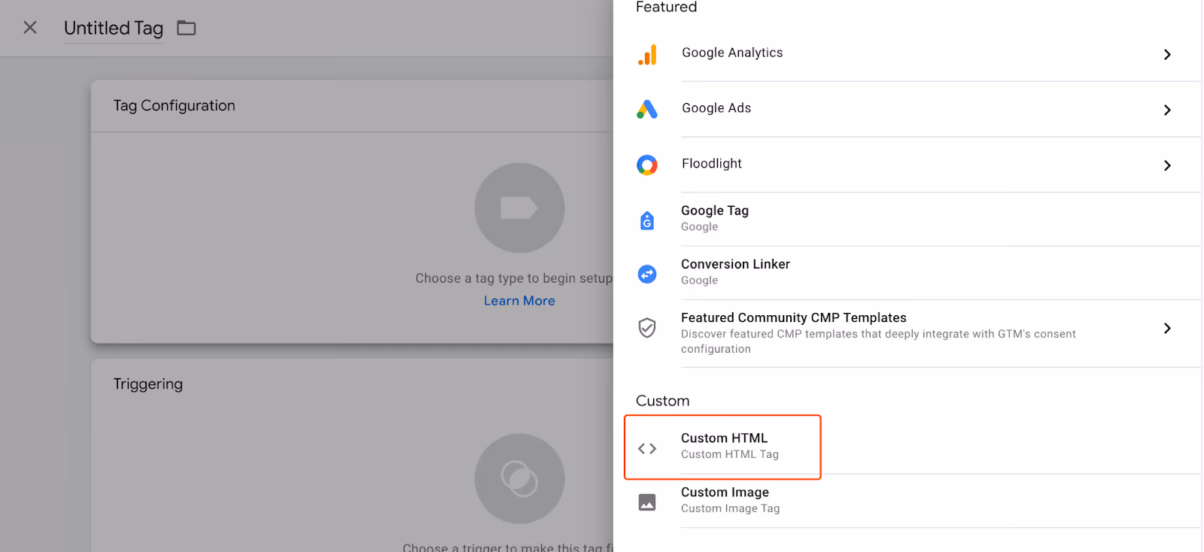1204x552 pixels.
Task: Click the tag placeholder circle in Tag Configuration
Action: 519,208
